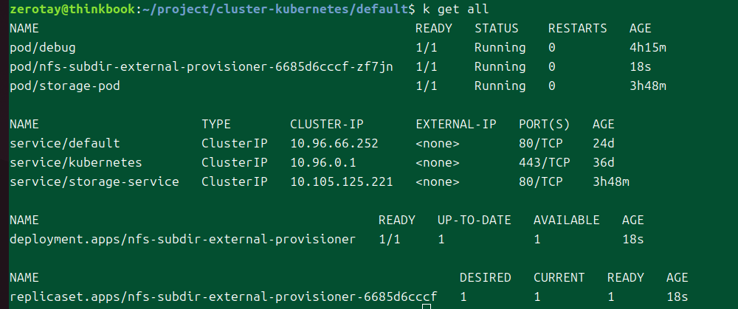Click the service/default entry
This screenshot has height=309, width=738.
(65, 143)
